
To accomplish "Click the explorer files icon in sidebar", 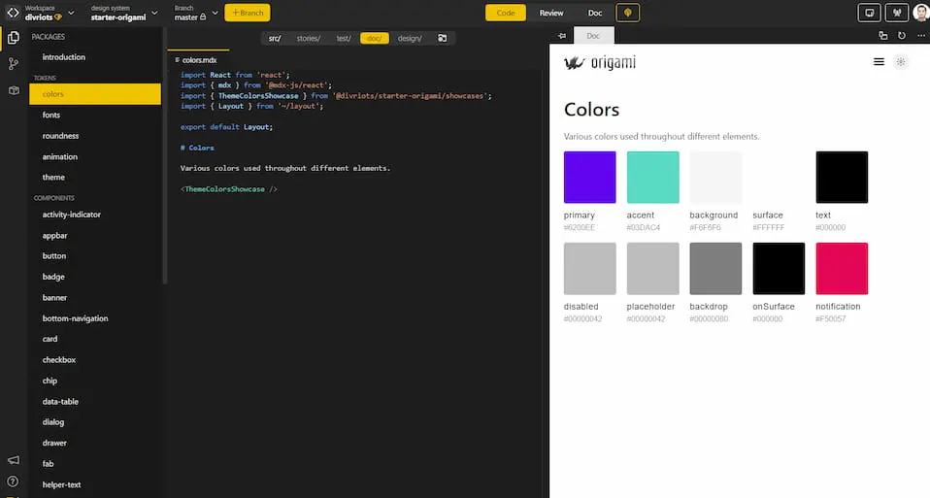I will pyautogui.click(x=14, y=38).
